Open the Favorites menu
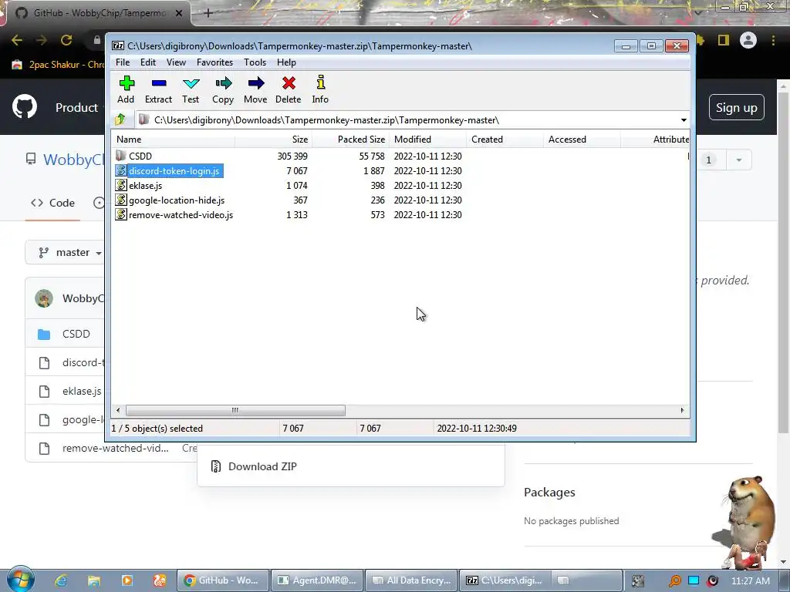This screenshot has height=592, width=790. [214, 62]
